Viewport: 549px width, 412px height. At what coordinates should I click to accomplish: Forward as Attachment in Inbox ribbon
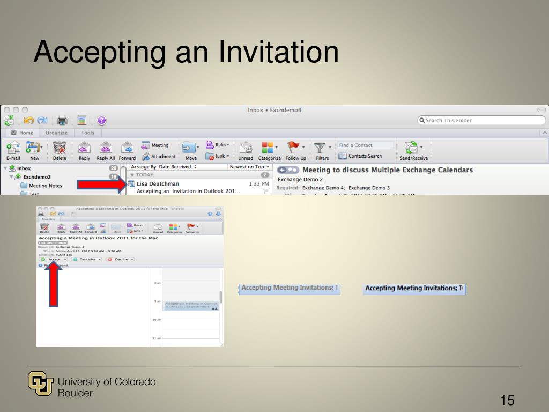(158, 156)
